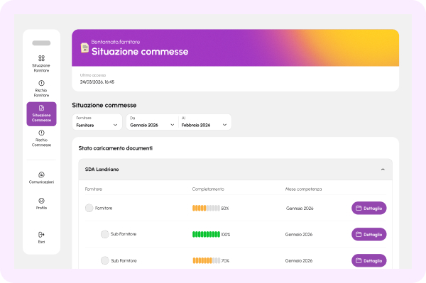Click the Situazione Commesse document icon in the sidebar
The image size is (426, 283).
pos(41,108)
